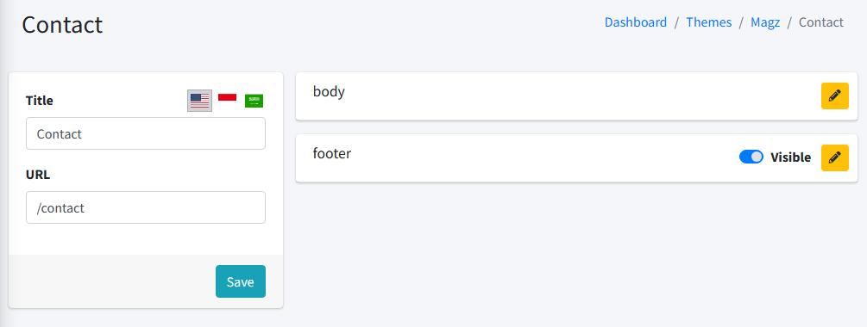
Task: Go to Dashboard via breadcrumb
Action: click(x=635, y=22)
